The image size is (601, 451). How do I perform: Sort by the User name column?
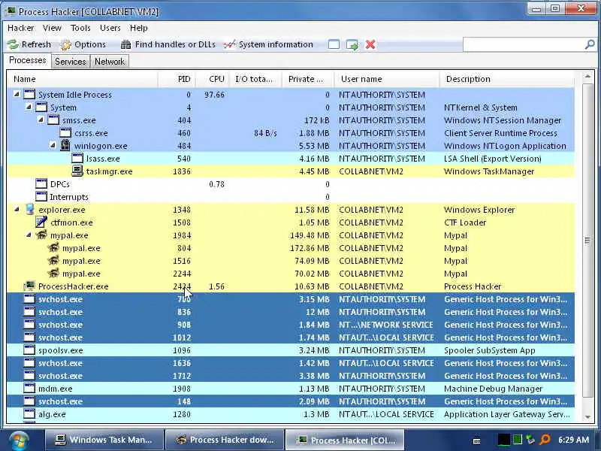[386, 79]
